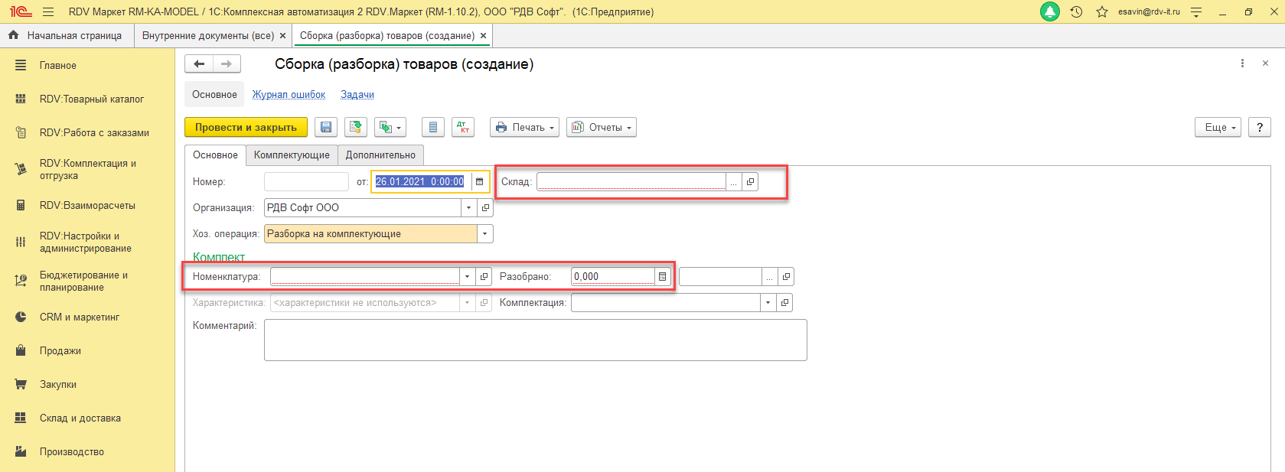Image resolution: width=1285 pixels, height=472 pixels.
Task: Switch to Внутренние документы (все) tab
Action: (207, 36)
